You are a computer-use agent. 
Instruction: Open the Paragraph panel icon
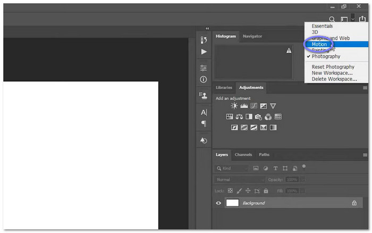(x=204, y=123)
